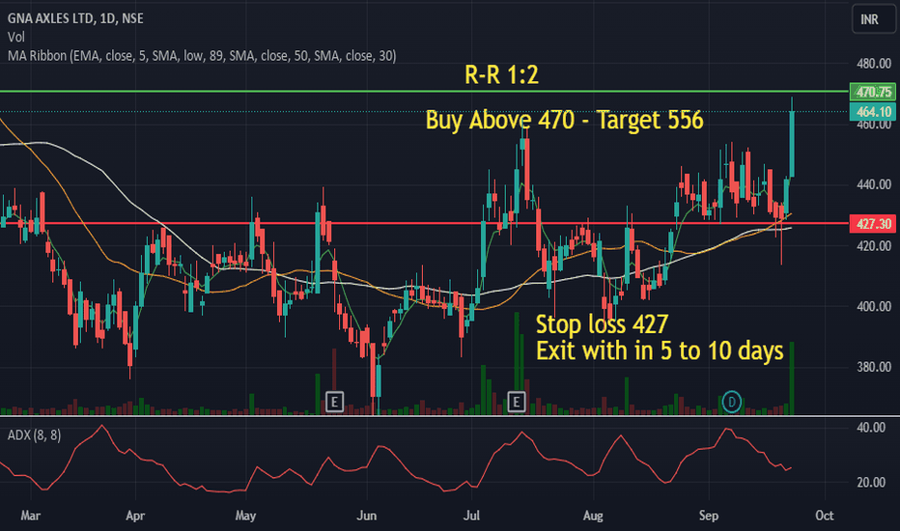
Task: Click the ADX 20.00 axis label
Action: [871, 482]
